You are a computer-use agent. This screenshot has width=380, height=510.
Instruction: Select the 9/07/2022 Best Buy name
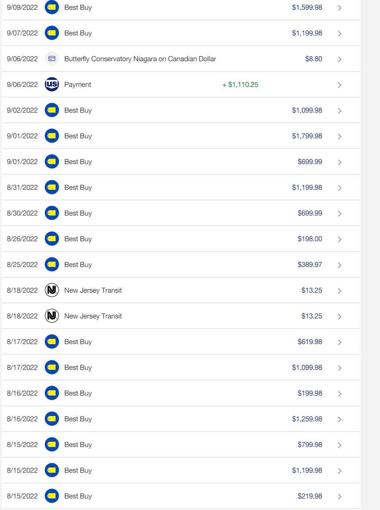point(78,33)
